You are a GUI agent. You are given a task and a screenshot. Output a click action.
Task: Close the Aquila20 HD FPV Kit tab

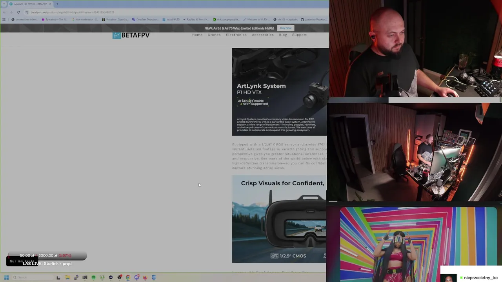tap(50, 4)
